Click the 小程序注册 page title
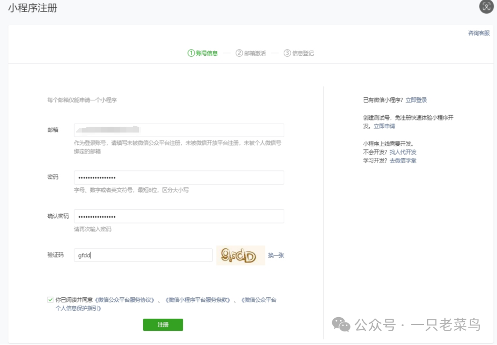 tap(33, 8)
